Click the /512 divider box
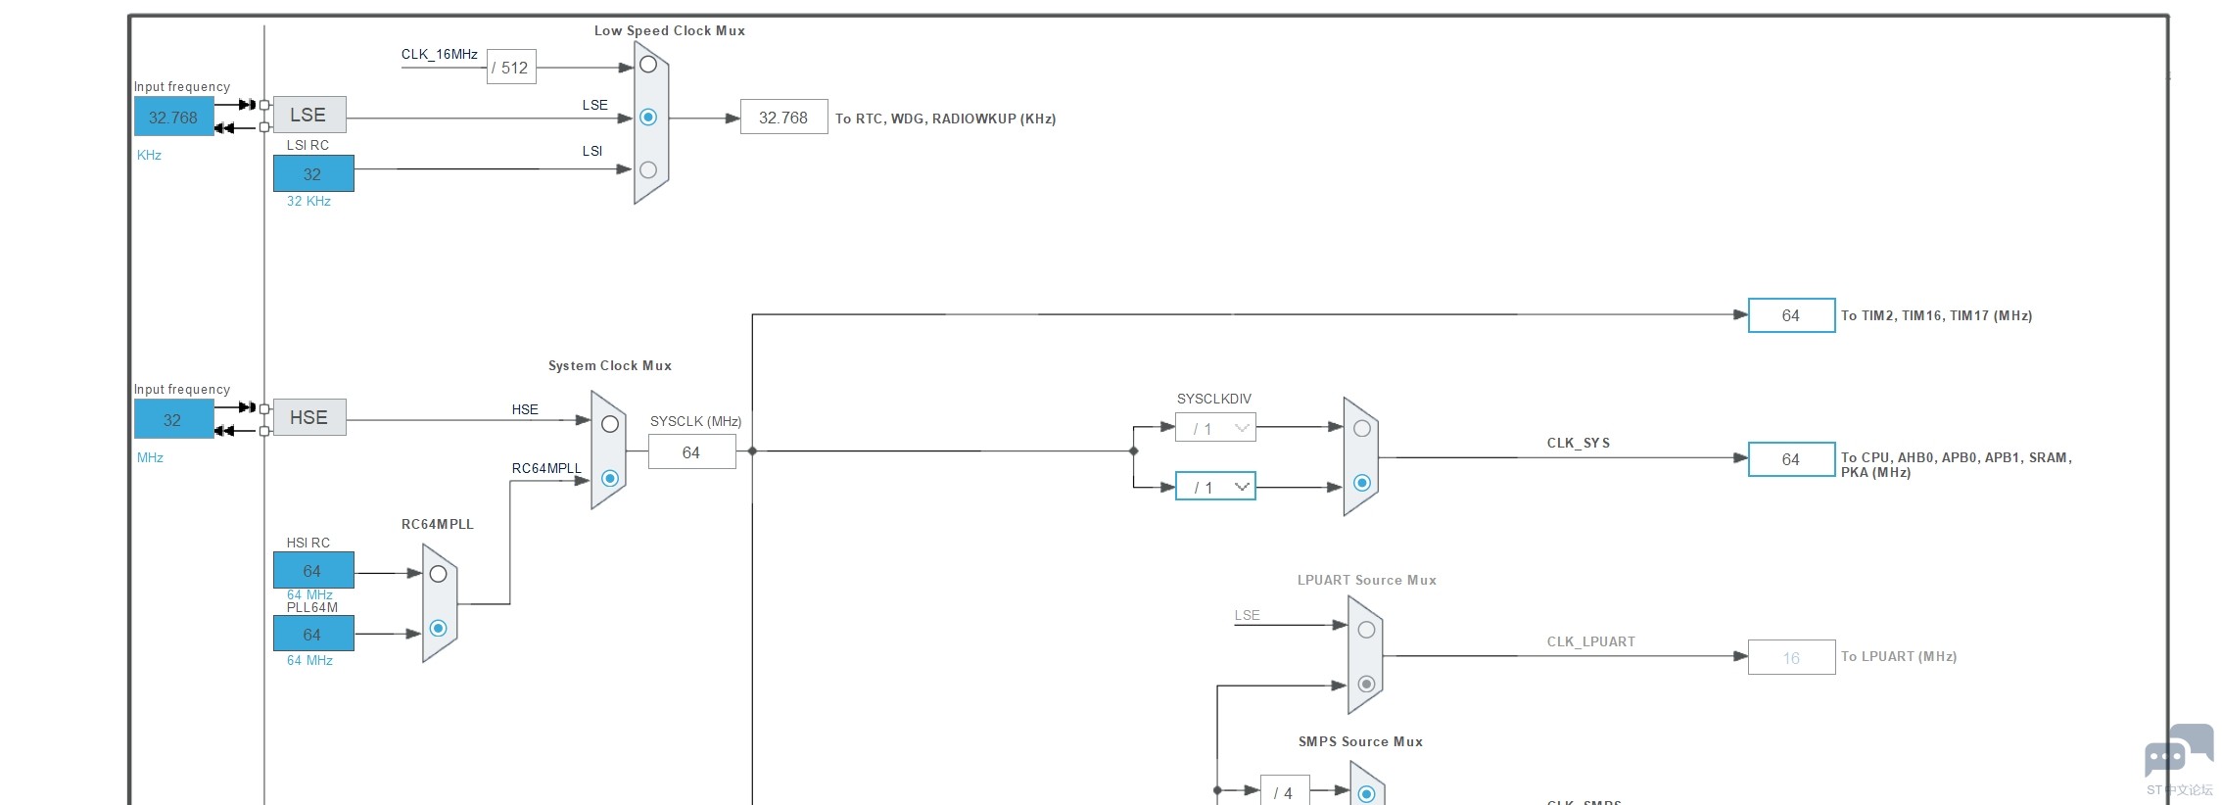This screenshot has width=2222, height=805. (x=511, y=68)
